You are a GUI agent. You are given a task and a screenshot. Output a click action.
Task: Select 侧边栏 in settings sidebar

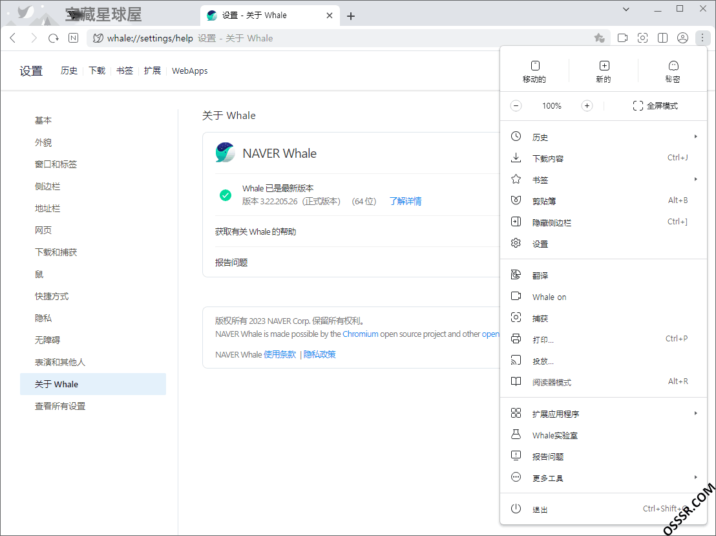[x=93, y=186]
